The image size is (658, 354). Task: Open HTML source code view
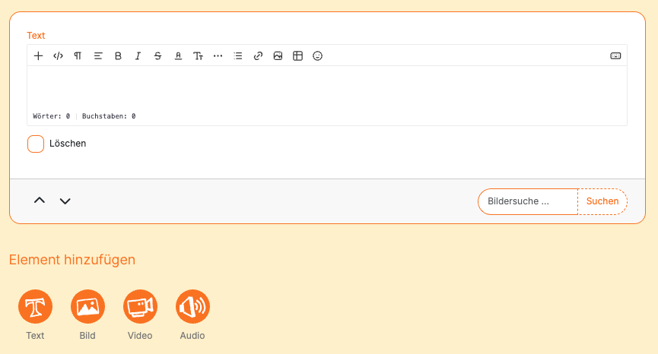tap(58, 55)
